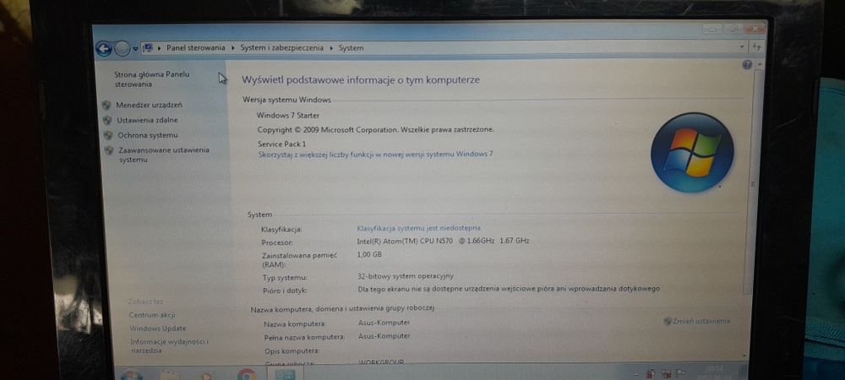Open address bar history dropdown
Screen dimensions: 845x380
pyautogui.click(x=742, y=46)
